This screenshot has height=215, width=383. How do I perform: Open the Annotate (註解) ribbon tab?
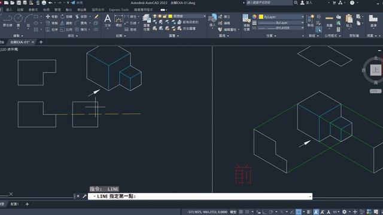[20, 10]
